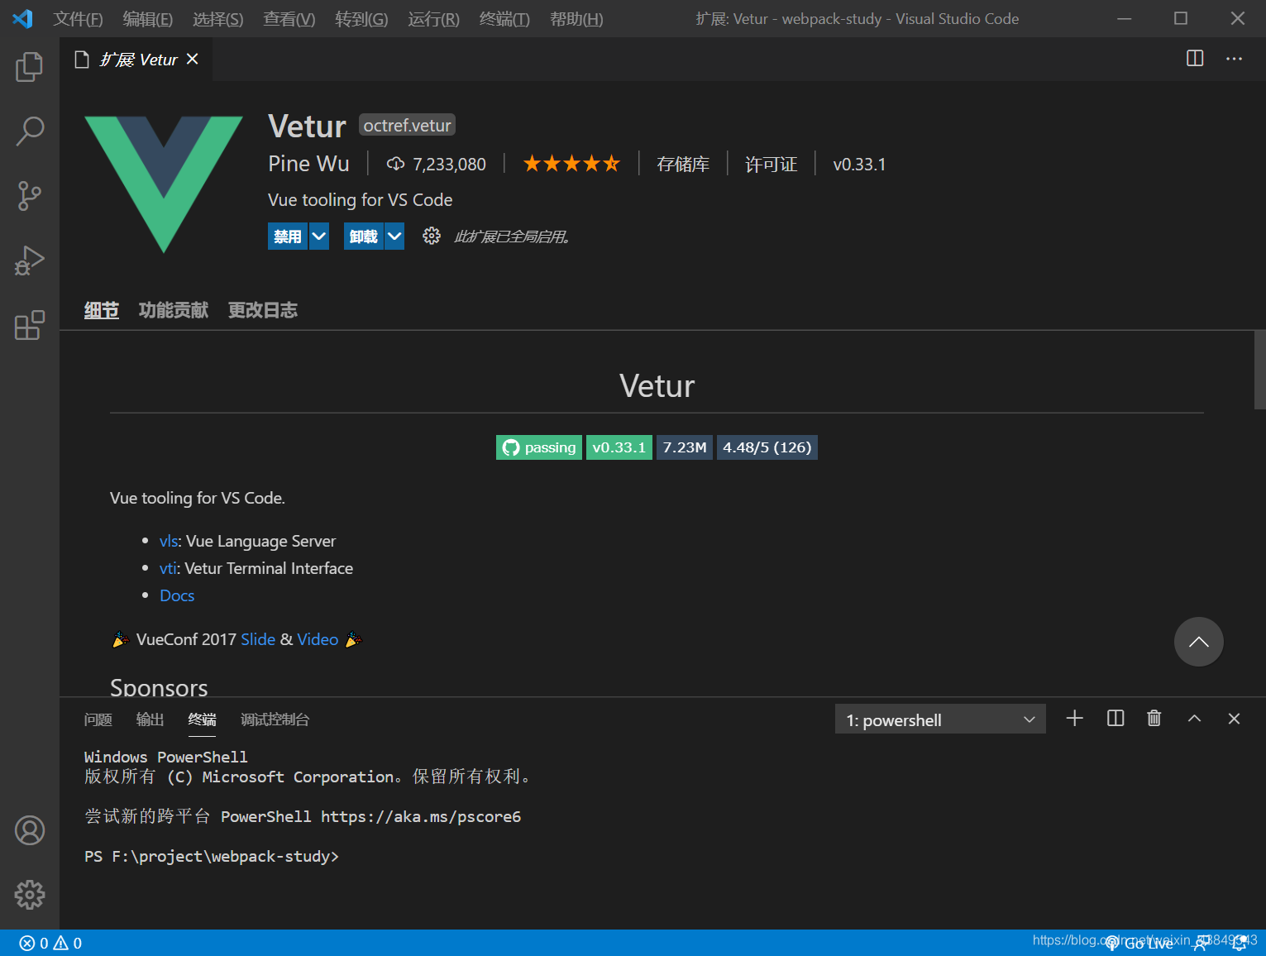Open the VueConf Slide link
Screen dimensions: 1266x956
tap(258, 639)
